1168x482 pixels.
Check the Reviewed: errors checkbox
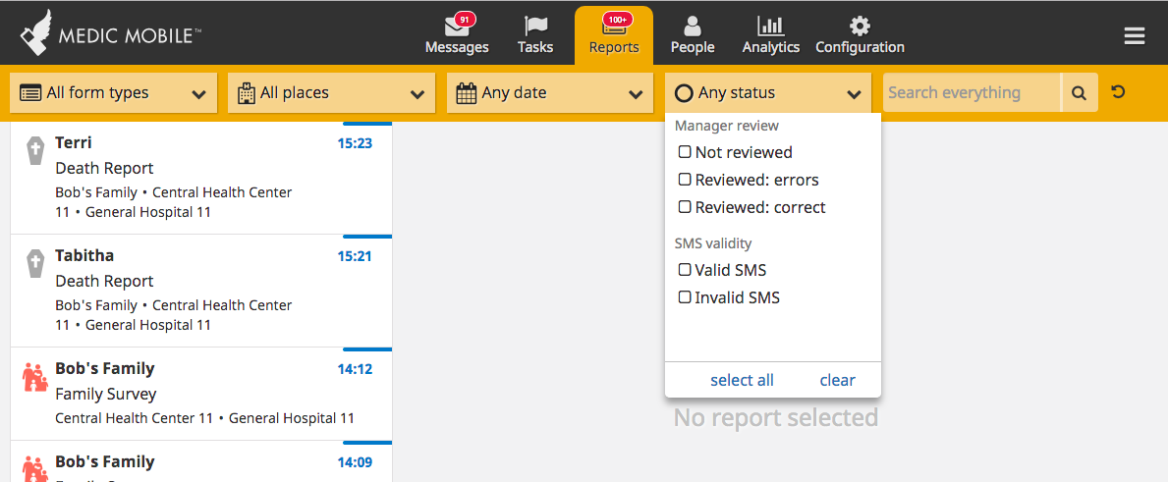(685, 180)
